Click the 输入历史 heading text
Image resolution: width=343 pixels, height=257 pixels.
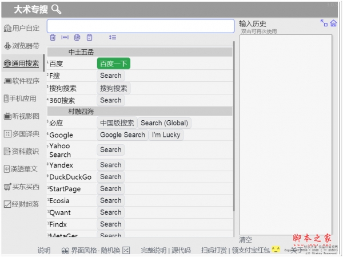(x=253, y=23)
